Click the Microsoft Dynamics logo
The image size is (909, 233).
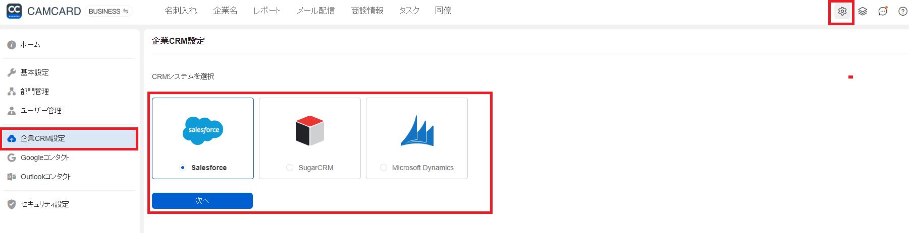(x=417, y=131)
